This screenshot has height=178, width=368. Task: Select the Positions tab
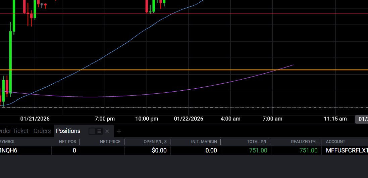[68, 131]
